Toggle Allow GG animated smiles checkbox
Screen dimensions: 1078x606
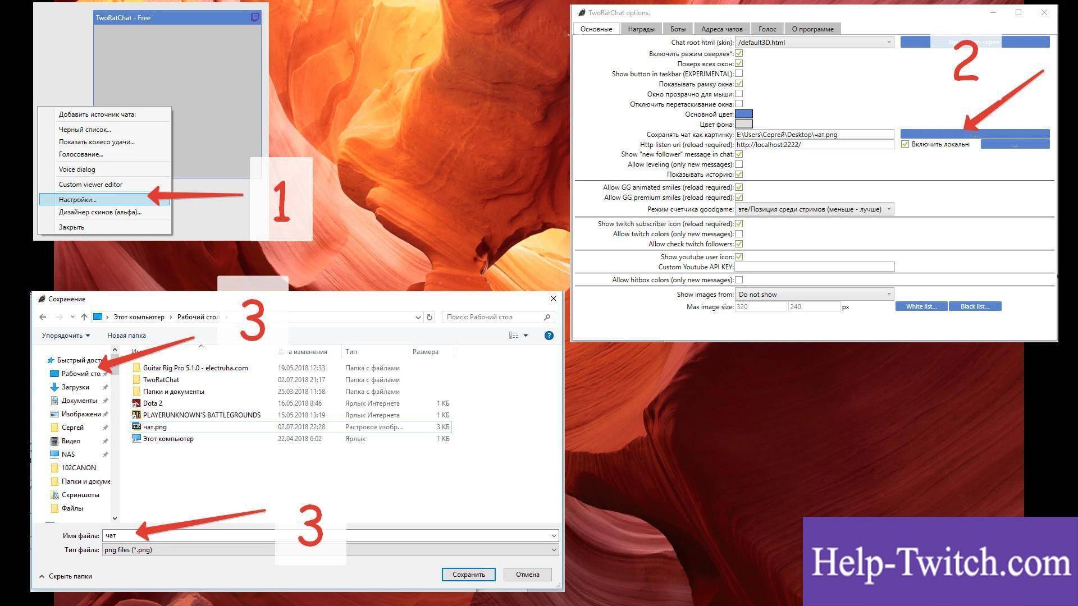pos(739,187)
